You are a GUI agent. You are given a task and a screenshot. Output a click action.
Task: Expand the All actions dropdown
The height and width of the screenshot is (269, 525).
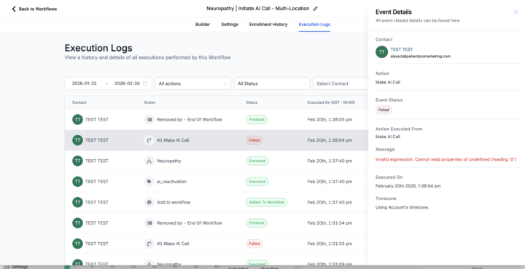coord(192,84)
